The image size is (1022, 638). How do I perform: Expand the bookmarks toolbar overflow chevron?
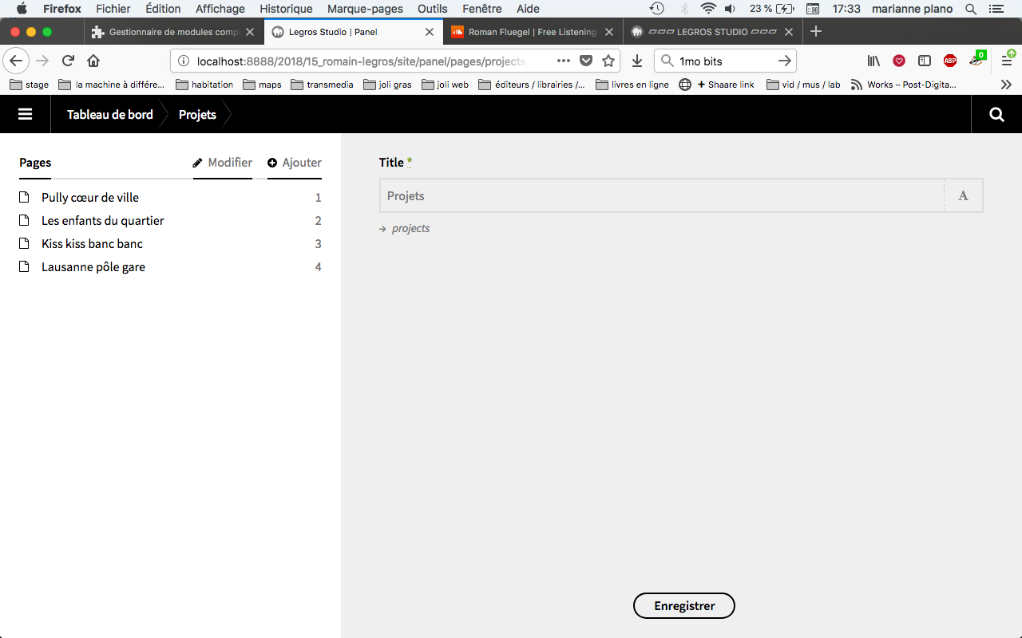pos(1006,85)
